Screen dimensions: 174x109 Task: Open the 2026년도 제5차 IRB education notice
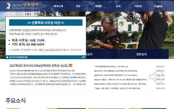click(120, 80)
